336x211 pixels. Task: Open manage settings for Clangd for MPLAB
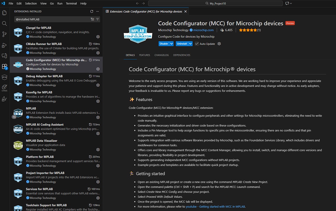pos(98,37)
